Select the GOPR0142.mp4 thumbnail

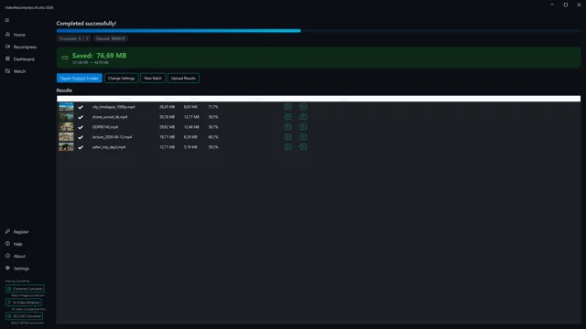66,127
